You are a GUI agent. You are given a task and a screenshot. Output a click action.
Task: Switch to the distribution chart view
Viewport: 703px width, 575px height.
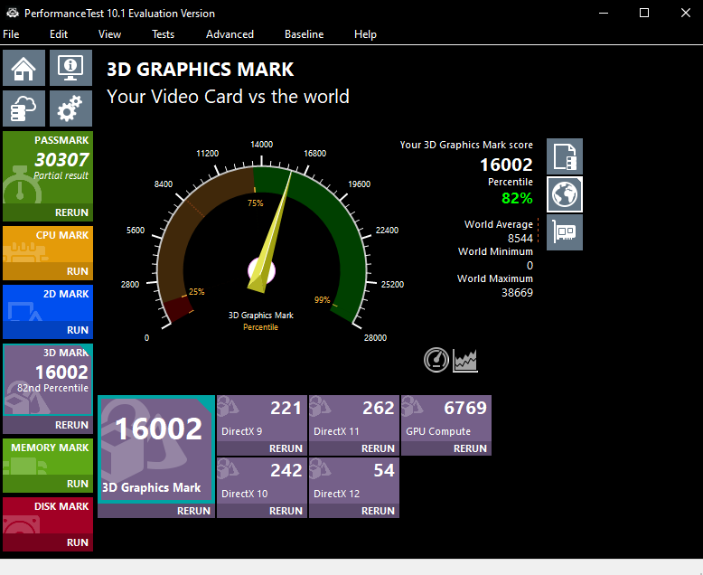tap(465, 360)
